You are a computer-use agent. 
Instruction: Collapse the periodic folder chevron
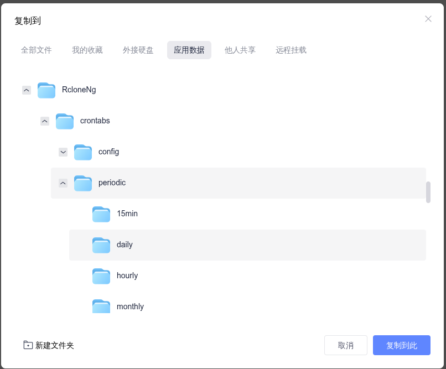(x=63, y=183)
